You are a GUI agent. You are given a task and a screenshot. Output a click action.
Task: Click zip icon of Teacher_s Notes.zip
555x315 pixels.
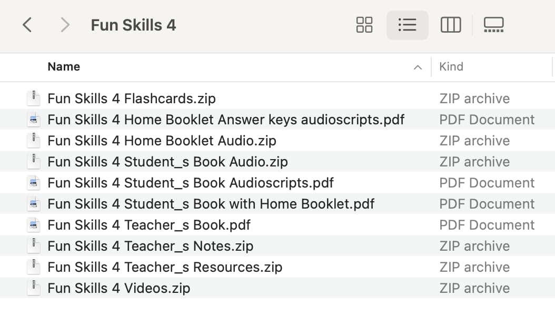(34, 246)
